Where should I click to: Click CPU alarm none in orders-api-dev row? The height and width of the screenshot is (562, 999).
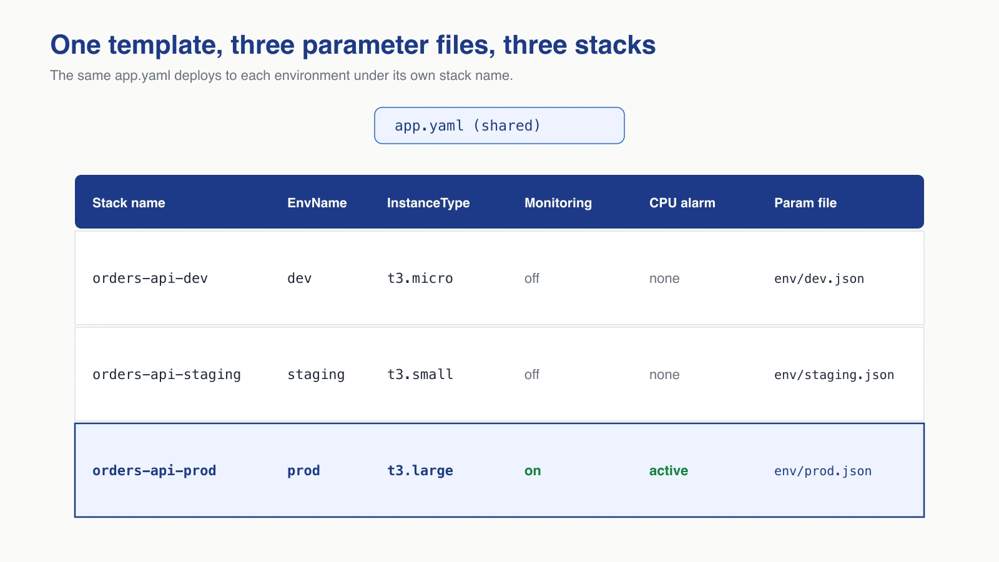point(664,279)
